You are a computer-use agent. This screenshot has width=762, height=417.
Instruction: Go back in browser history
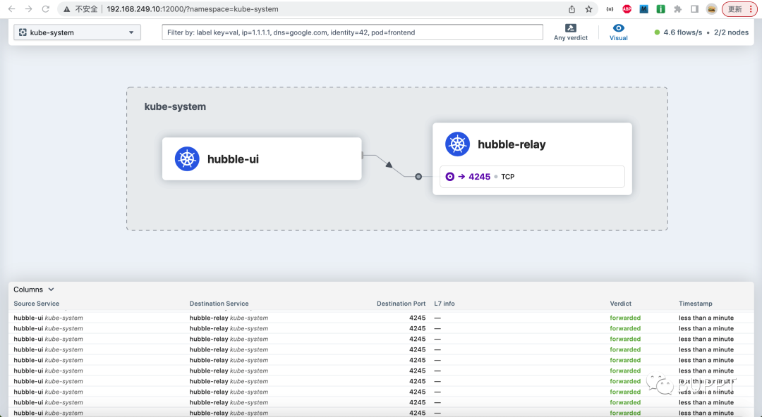(12, 8)
